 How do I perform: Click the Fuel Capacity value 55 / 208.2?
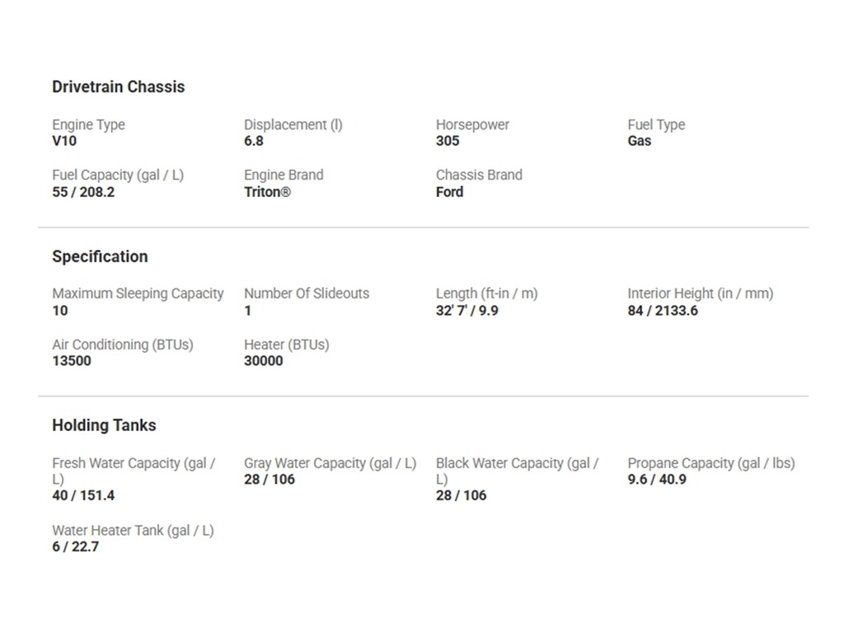[83, 192]
